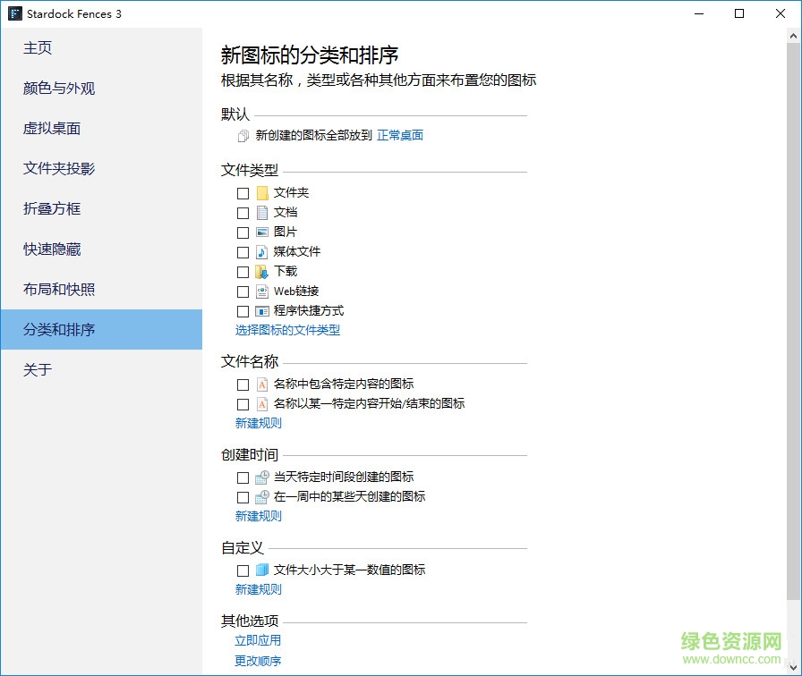The height and width of the screenshot is (676, 802).
Task: Toggle 当天特定时间段创建的图标 checkbox
Action: [243, 477]
